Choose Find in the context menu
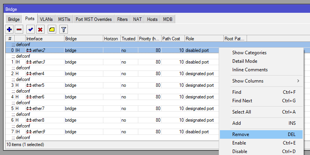Viewport: 310px width, 155px height. 261,92
